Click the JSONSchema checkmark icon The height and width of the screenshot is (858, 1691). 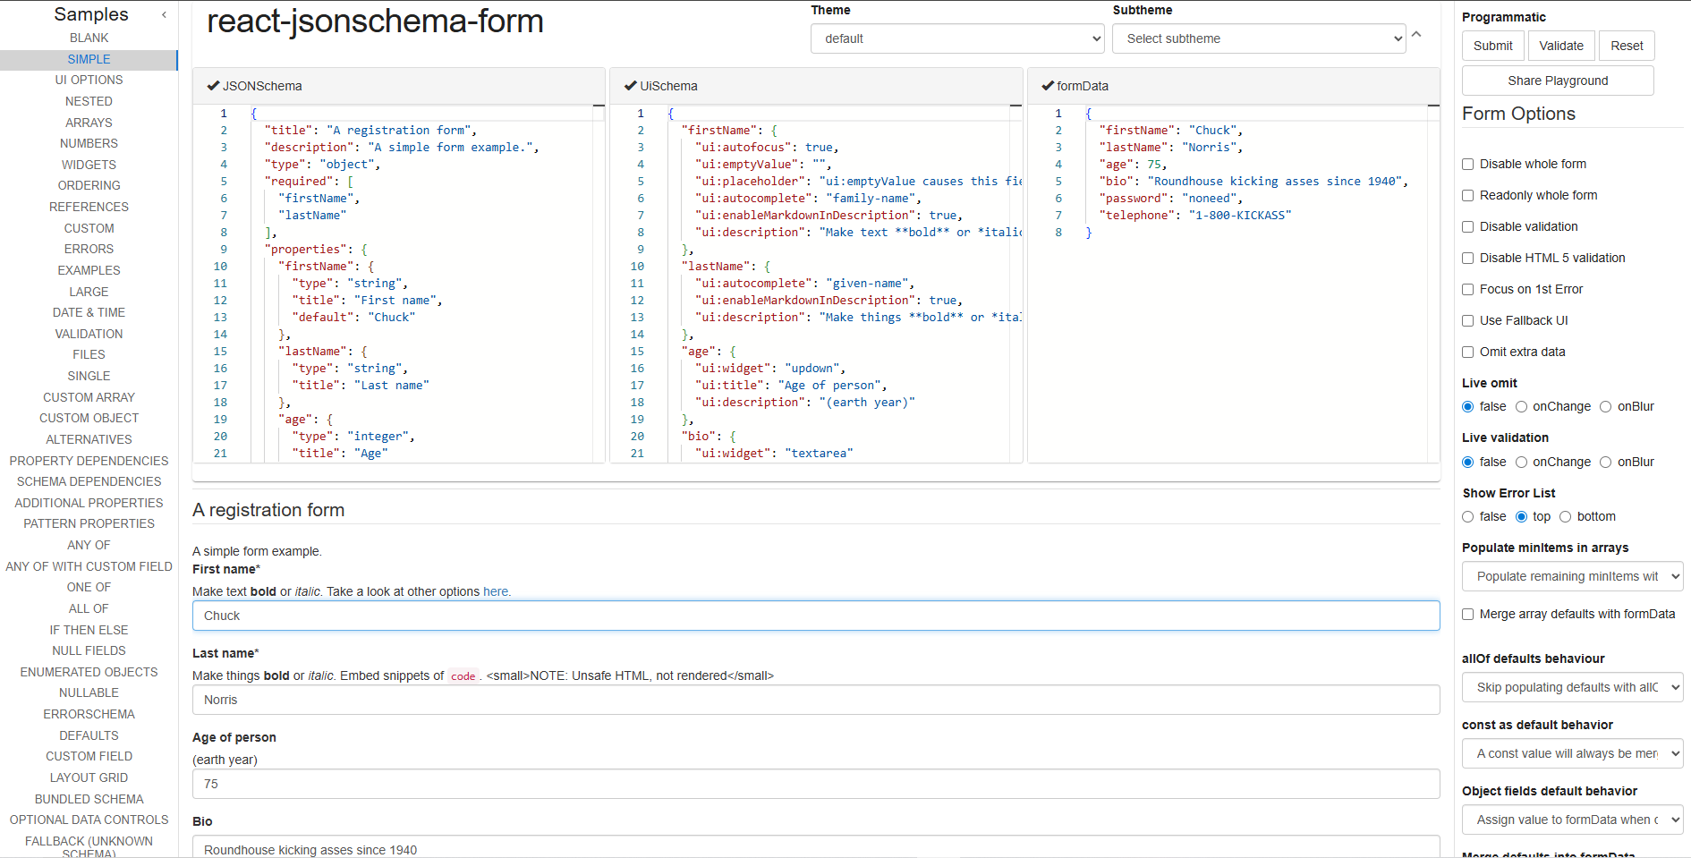[213, 86]
